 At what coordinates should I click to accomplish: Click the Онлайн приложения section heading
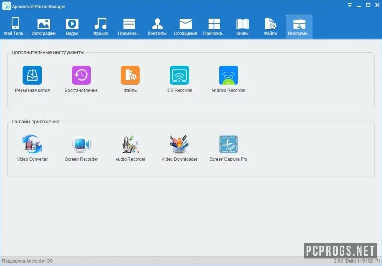tap(35, 122)
